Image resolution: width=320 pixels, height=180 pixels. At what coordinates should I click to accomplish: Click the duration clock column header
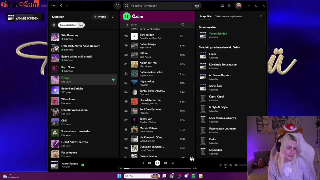pyautogui.click(x=183, y=24)
